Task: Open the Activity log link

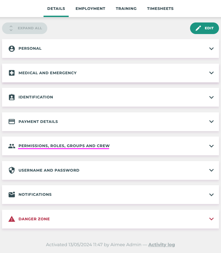Action: [161, 244]
